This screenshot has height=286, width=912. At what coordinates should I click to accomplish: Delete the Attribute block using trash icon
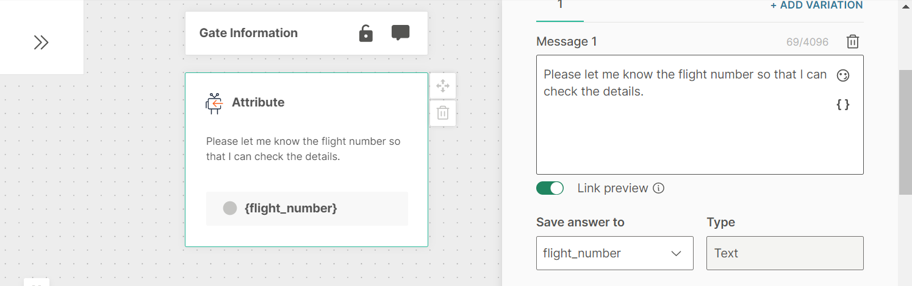pos(443,113)
